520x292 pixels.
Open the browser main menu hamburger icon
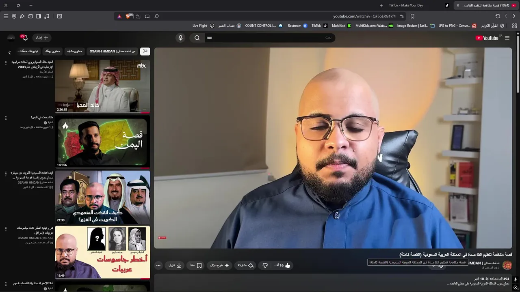pyautogui.click(x=6, y=16)
